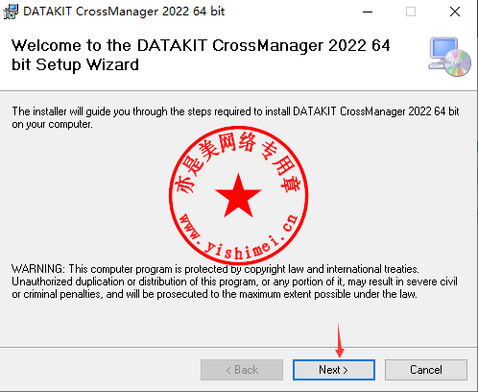478x392 pixels.
Task: Click the greyed-out < Back button
Action: 242,370
